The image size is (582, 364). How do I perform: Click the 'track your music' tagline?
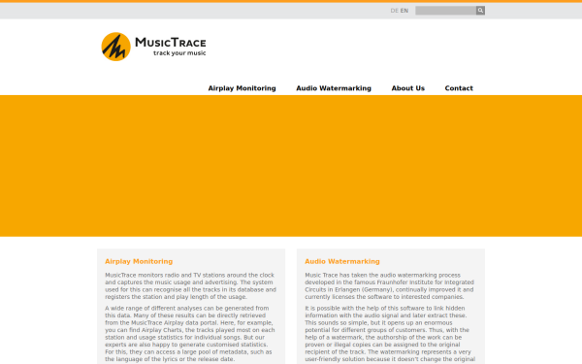tap(179, 53)
